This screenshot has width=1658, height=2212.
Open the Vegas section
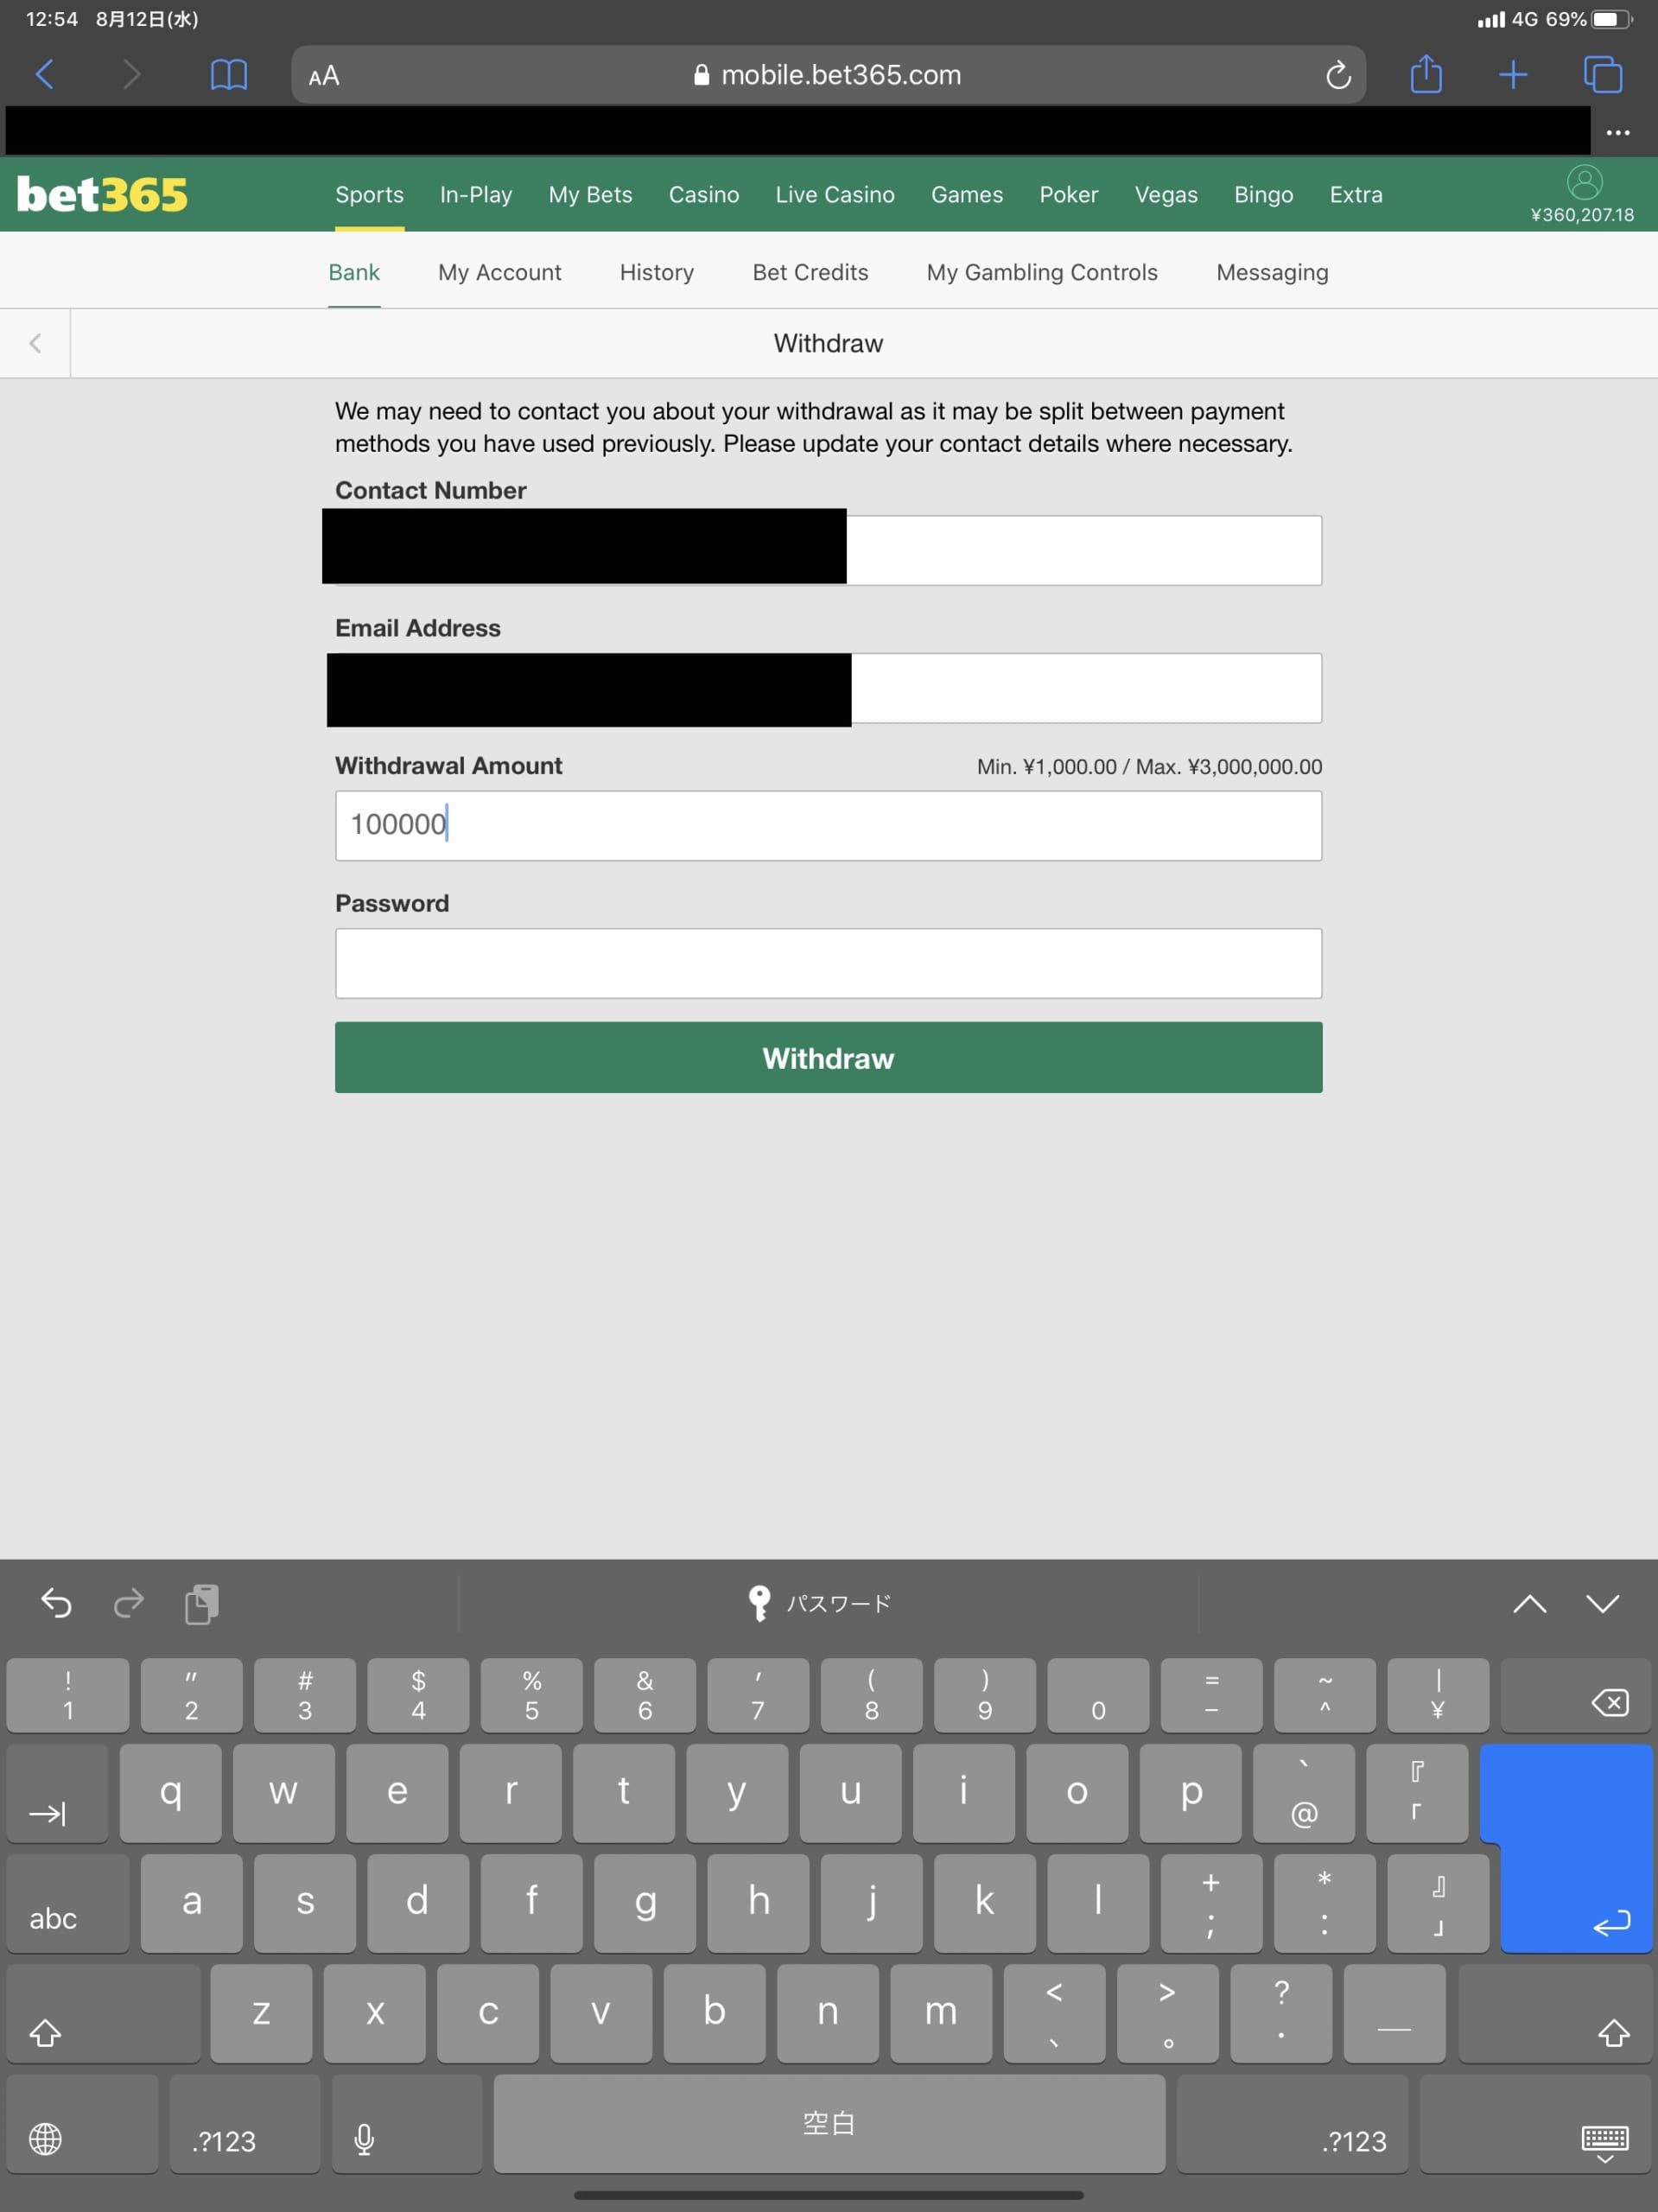tap(1166, 194)
